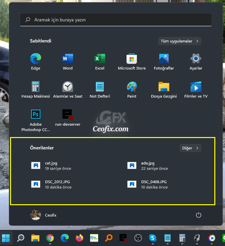Open recommended file DSC_0408.JPG
This screenshot has width=225, height=246.
point(147,184)
